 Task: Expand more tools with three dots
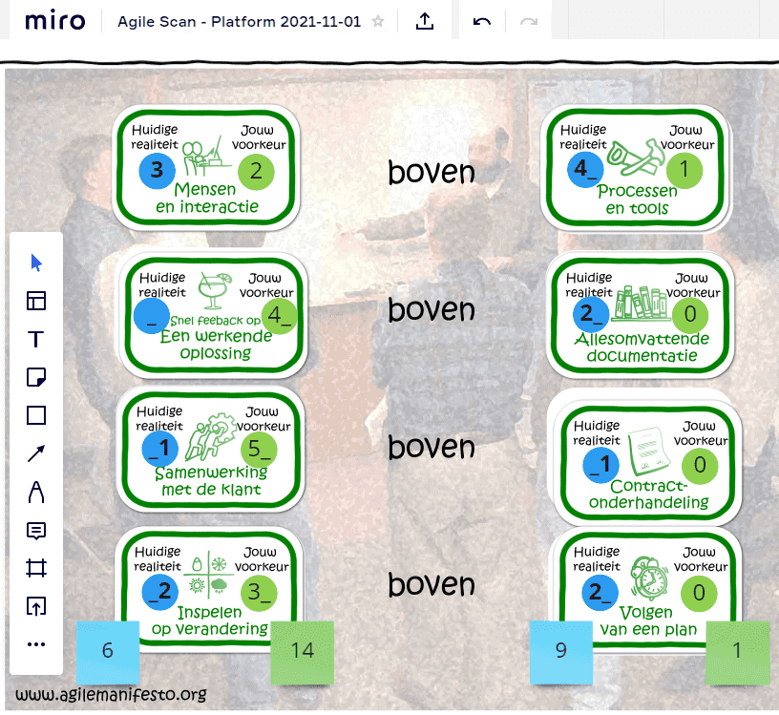[x=35, y=644]
